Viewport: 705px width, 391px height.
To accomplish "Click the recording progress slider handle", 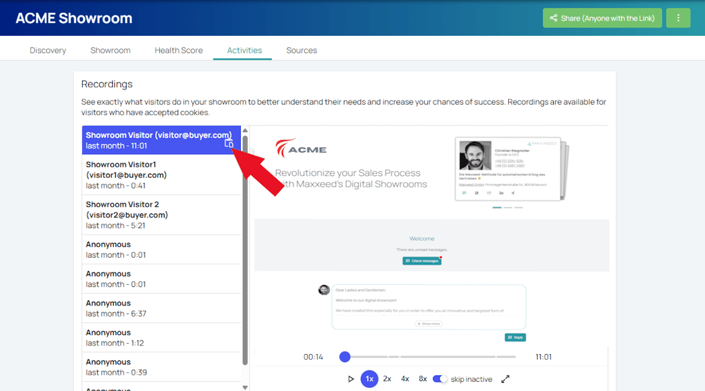I will point(345,357).
